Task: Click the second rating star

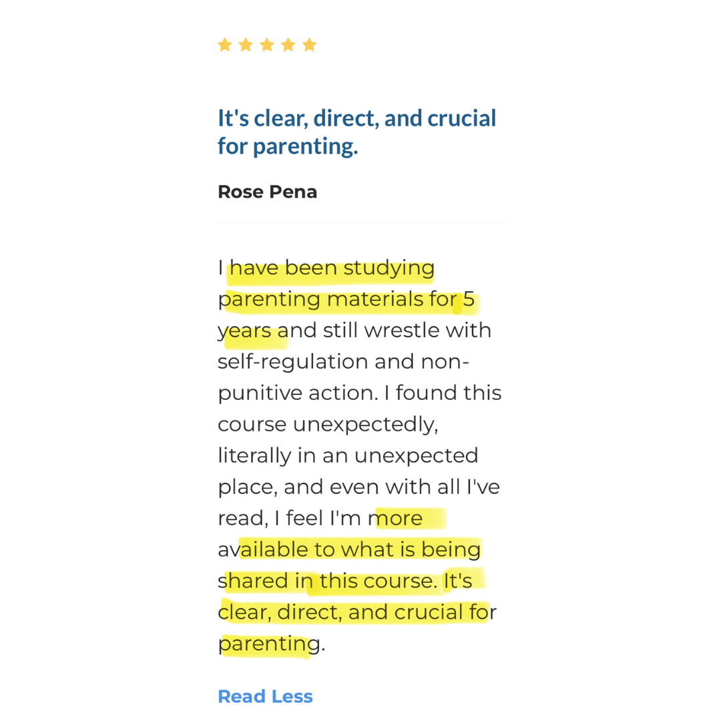Action: (246, 45)
